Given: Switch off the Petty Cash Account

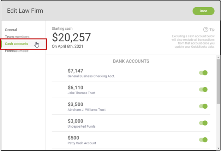Looking at the screenshot, I should (x=203, y=140).
